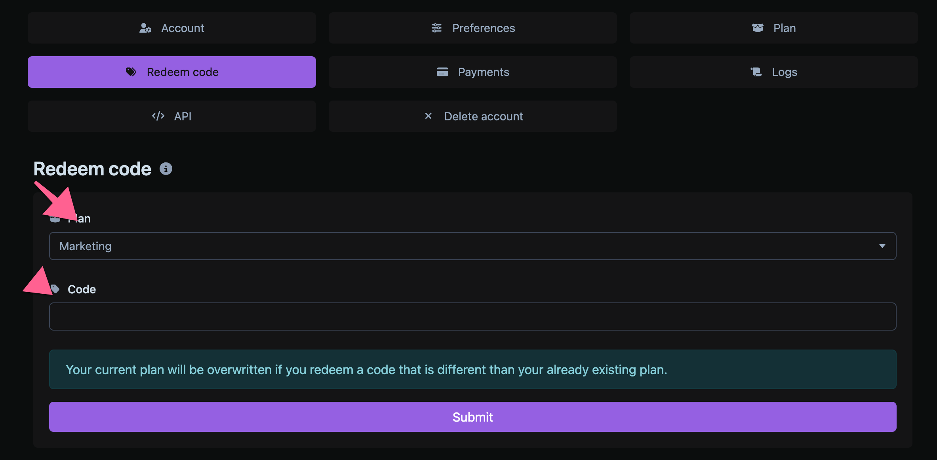Show info tooltip next to Redeem code heading
Image resolution: width=937 pixels, height=460 pixels.
coord(166,169)
